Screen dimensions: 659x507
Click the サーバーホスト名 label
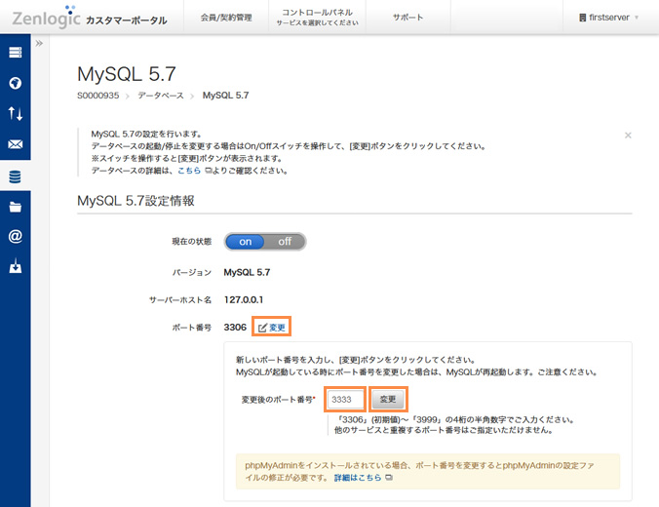(x=180, y=299)
